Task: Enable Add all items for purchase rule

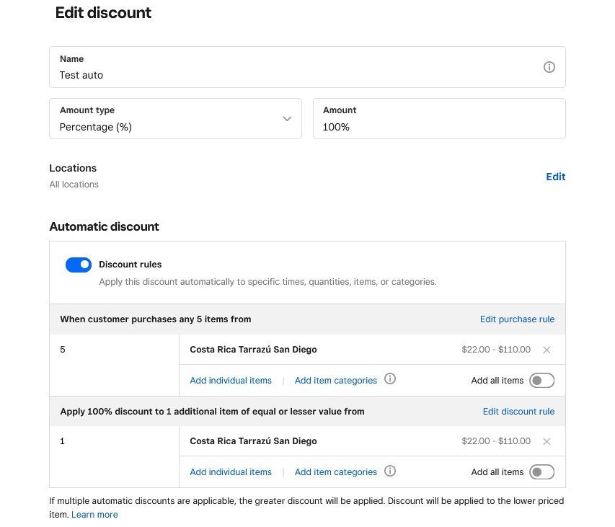Action: 541,381
